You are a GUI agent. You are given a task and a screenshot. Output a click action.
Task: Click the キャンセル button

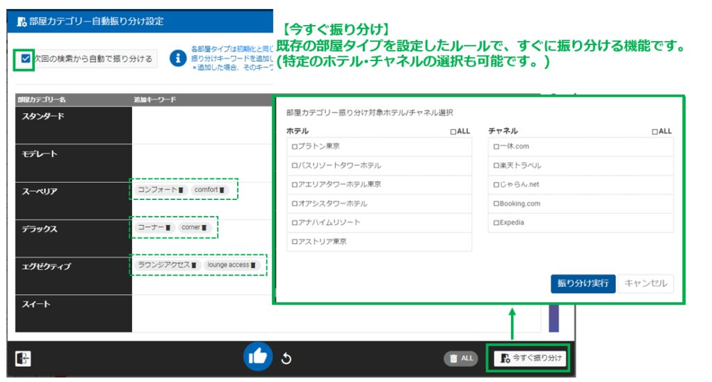[x=645, y=283]
